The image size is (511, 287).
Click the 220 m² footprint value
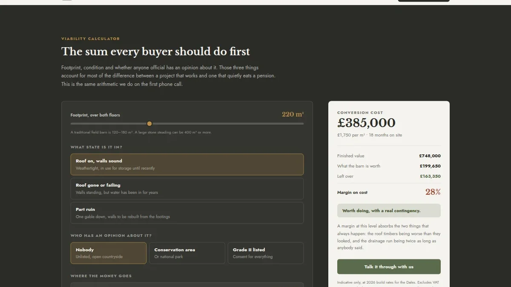293,114
